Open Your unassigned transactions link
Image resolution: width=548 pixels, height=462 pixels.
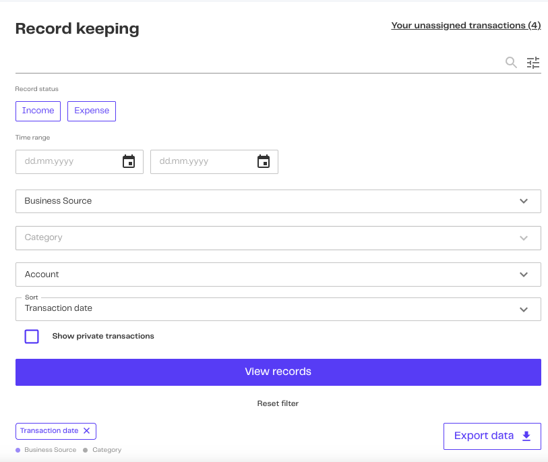pos(466,26)
